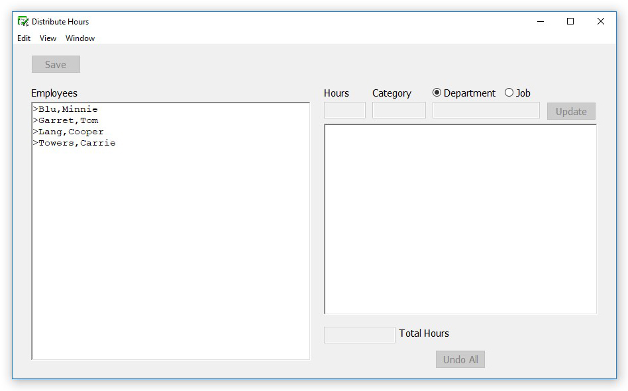
Task: Click the Total Hours field
Action: coord(359,335)
